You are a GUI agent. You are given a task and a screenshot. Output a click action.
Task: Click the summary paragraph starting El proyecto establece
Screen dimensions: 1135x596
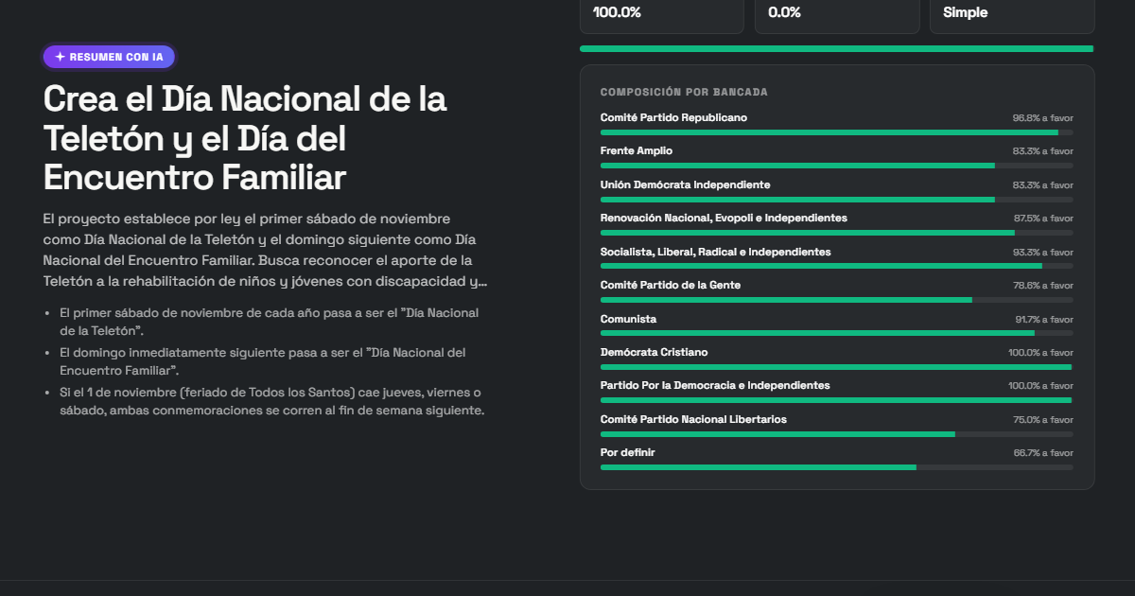(x=265, y=250)
